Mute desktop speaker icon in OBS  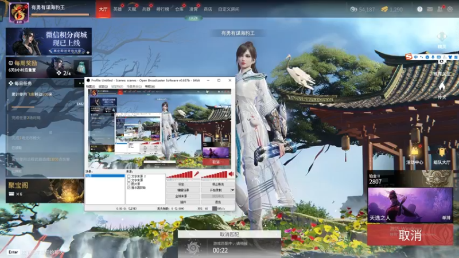coord(231,174)
